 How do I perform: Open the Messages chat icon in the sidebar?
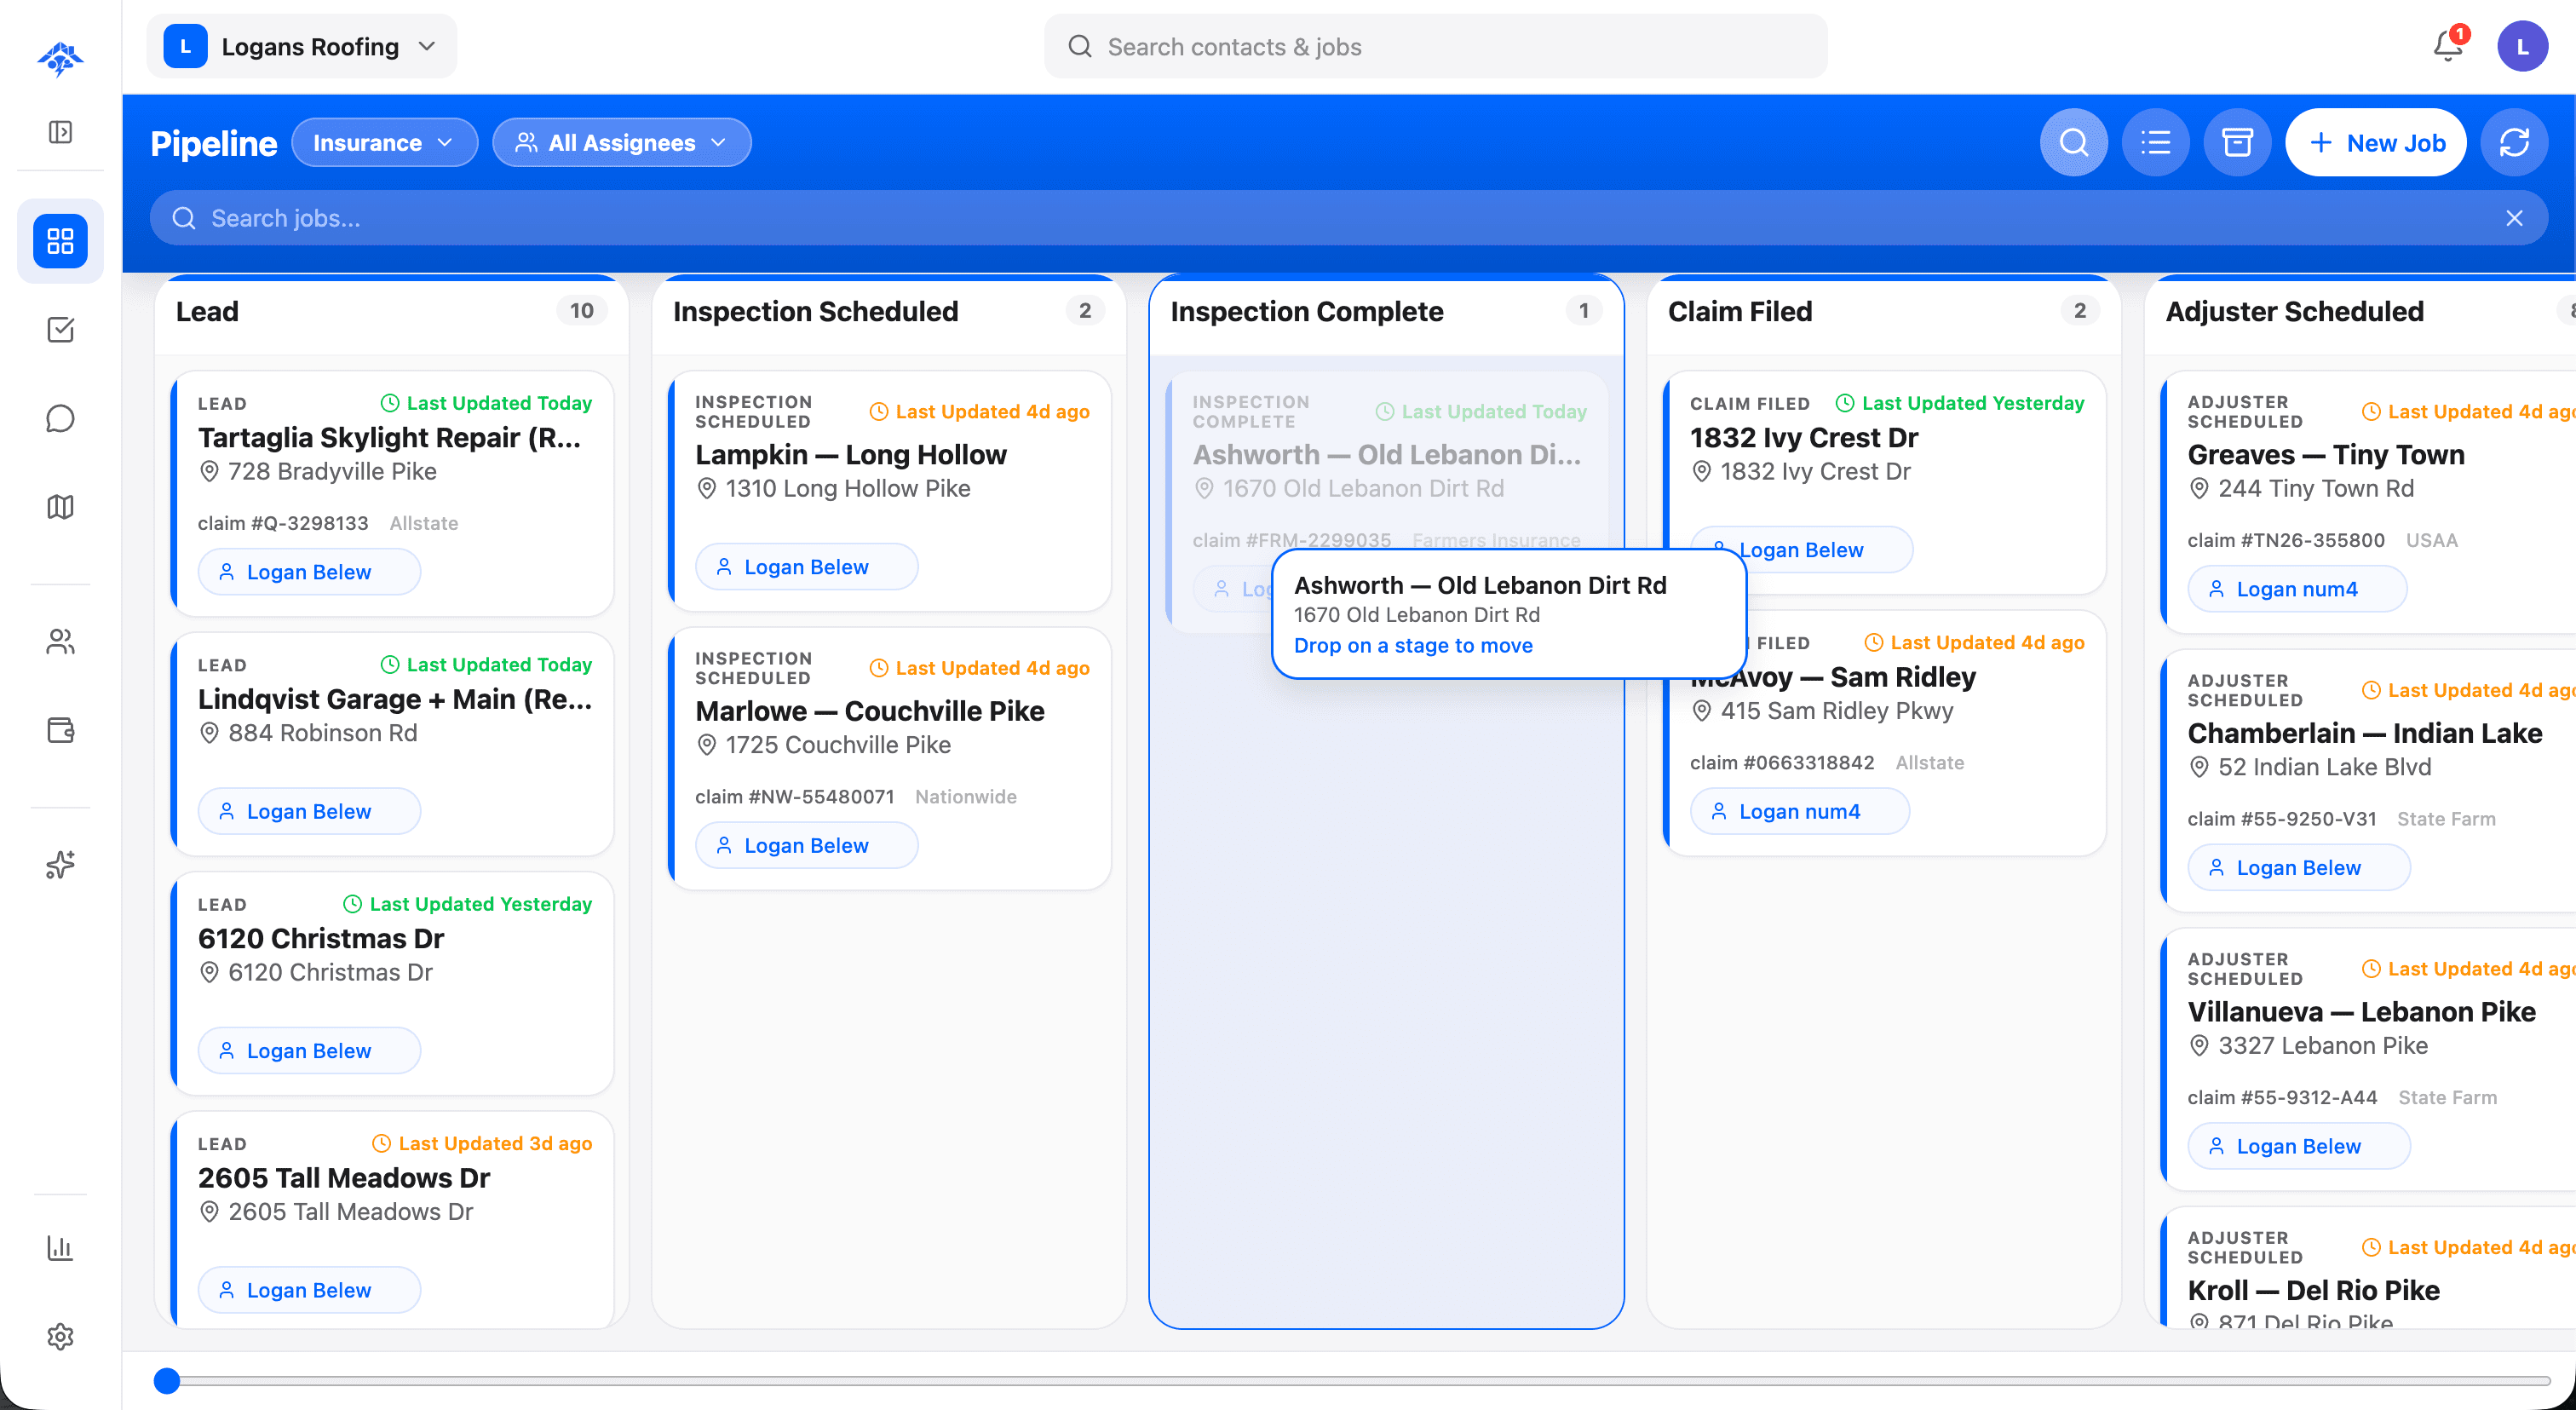point(60,418)
